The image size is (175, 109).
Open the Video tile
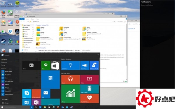click(90, 80)
